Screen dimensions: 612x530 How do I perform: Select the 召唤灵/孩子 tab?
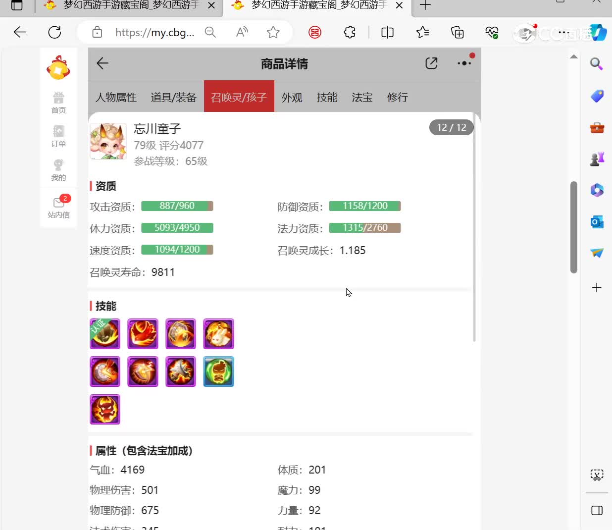tap(239, 97)
